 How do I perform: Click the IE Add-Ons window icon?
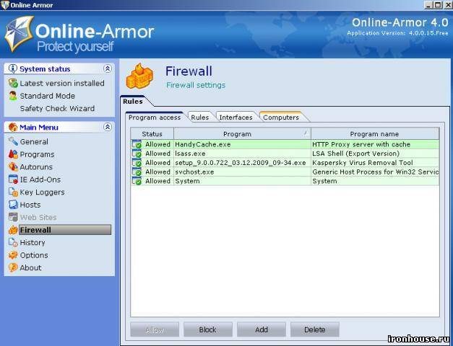pos(13,179)
